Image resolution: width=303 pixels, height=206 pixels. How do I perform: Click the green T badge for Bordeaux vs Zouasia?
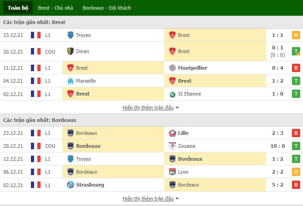[x=296, y=146]
